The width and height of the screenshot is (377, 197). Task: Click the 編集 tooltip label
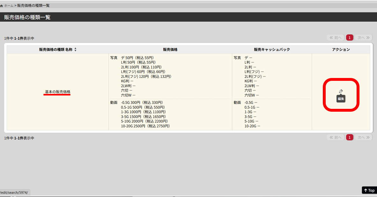tap(341, 99)
